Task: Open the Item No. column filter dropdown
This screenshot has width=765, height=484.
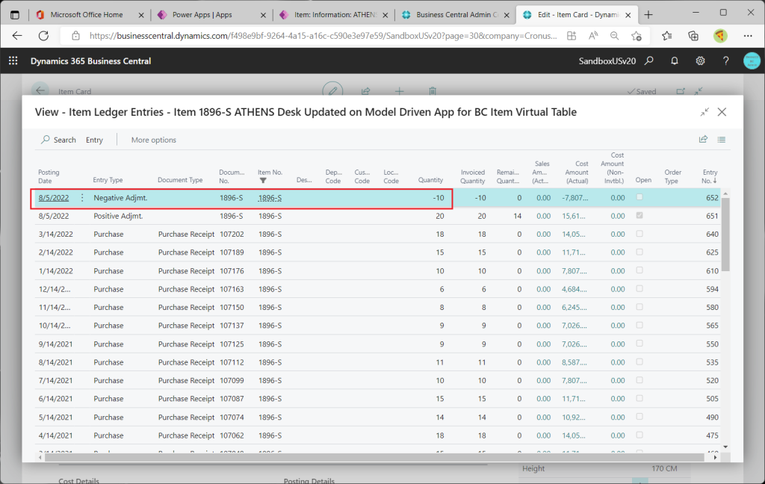Action: 263,181
